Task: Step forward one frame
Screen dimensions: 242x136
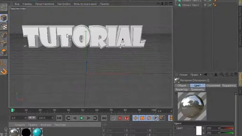Action: point(88,118)
